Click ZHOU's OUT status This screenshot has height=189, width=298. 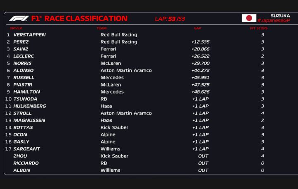point(203,156)
